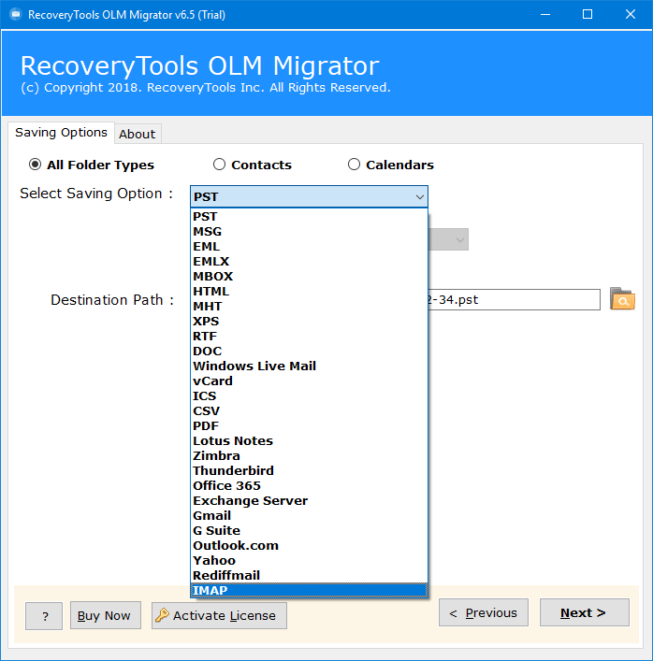Select Windows Live Mail saving option
The height and width of the screenshot is (661, 653).
(x=310, y=366)
